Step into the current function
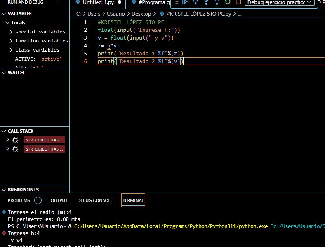 (x=206, y=2)
